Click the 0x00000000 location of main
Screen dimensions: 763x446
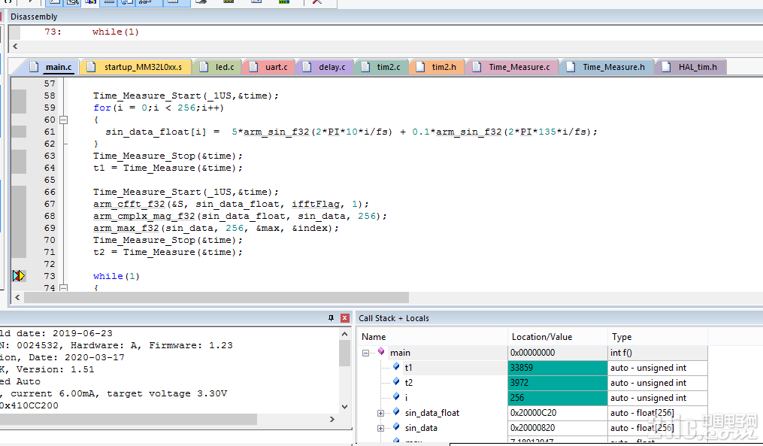532,353
